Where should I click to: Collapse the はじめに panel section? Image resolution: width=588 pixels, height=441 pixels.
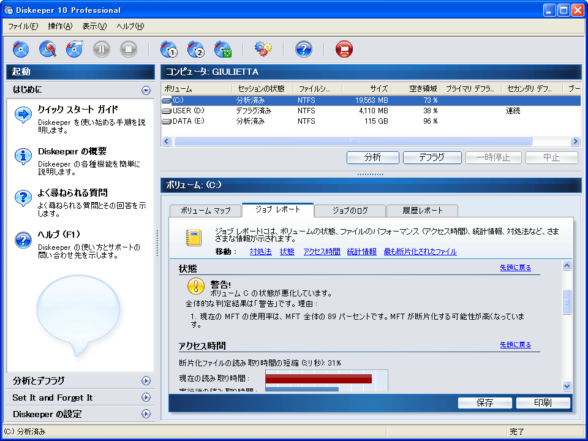point(146,90)
